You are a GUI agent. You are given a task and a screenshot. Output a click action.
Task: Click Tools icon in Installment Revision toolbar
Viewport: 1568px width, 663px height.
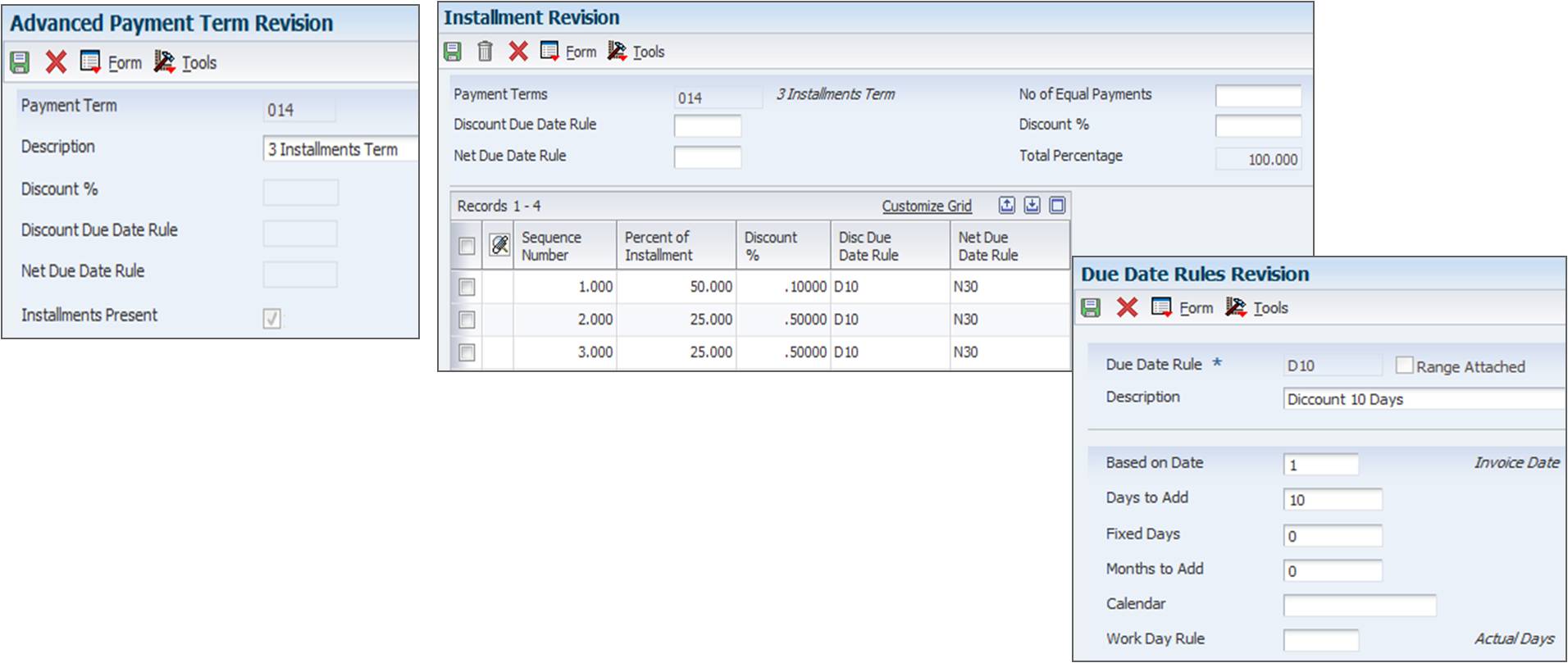[x=617, y=52]
